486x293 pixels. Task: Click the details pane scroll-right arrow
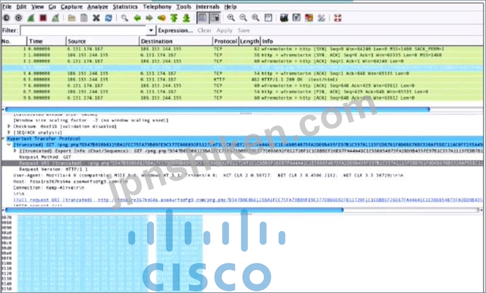(481, 210)
